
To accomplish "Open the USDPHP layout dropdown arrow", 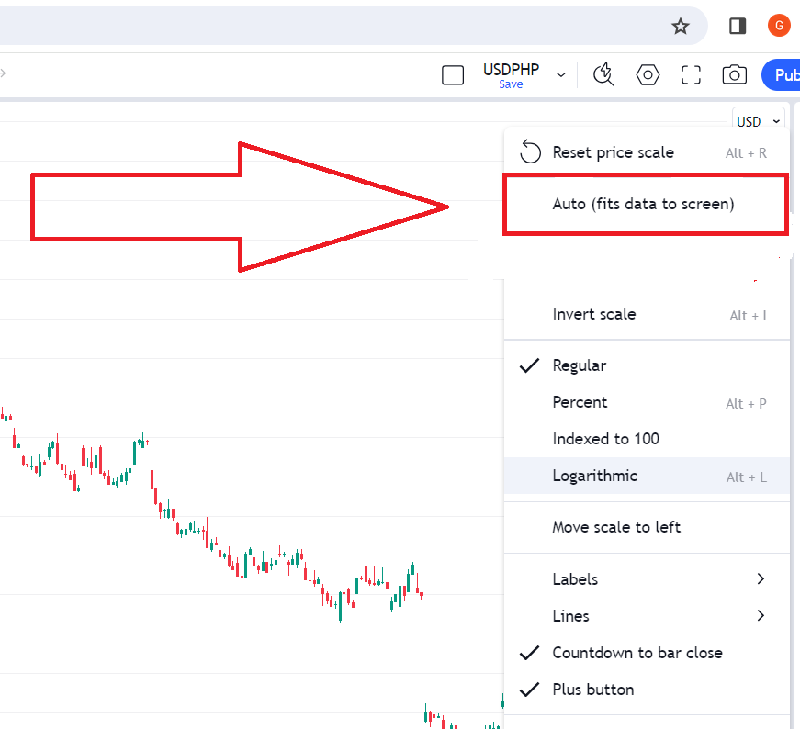I will point(561,75).
